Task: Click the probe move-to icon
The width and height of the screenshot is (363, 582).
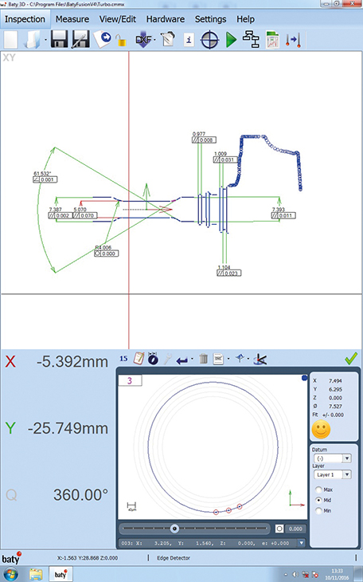Action: 293,39
